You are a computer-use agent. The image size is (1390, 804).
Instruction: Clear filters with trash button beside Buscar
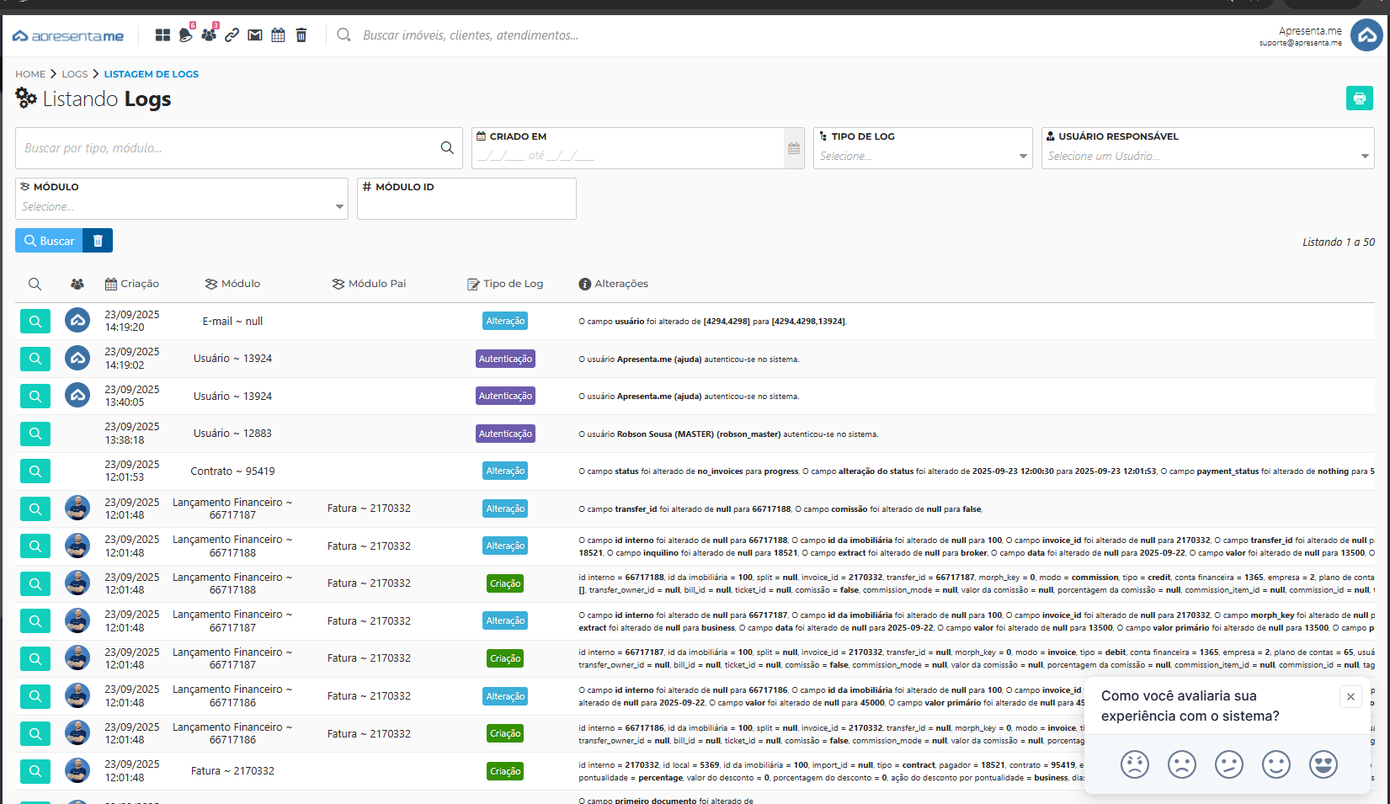coord(98,241)
